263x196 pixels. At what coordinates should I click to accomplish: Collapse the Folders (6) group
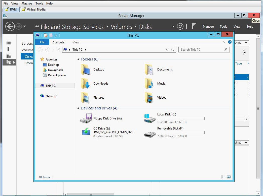78,59
